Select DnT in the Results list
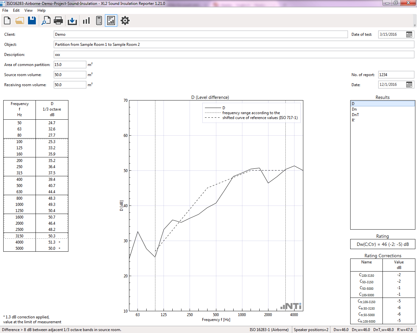Image resolution: width=417 pixels, height=333 pixels. (x=355, y=115)
